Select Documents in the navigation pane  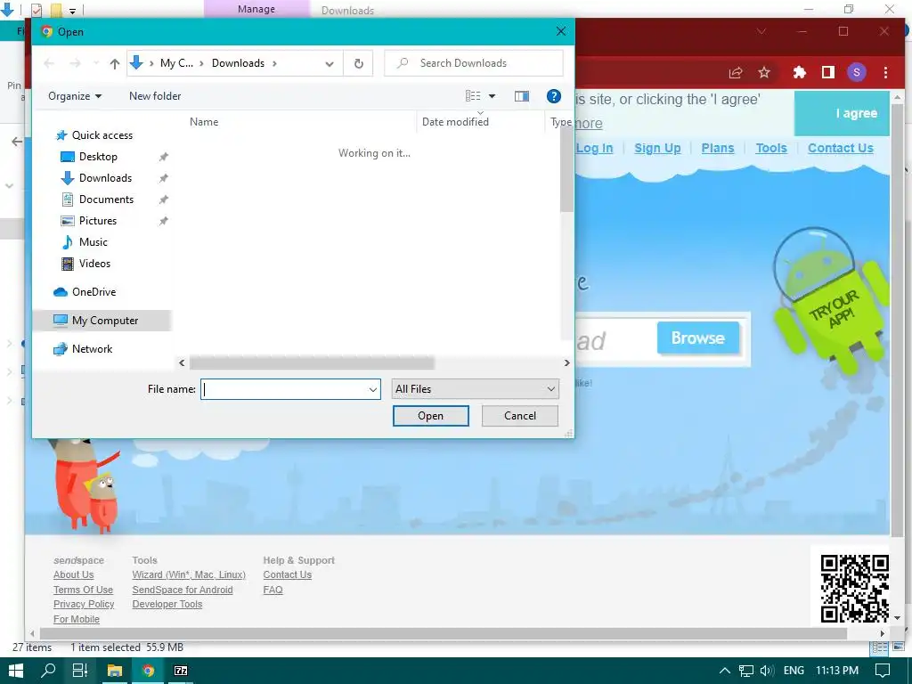click(x=107, y=199)
